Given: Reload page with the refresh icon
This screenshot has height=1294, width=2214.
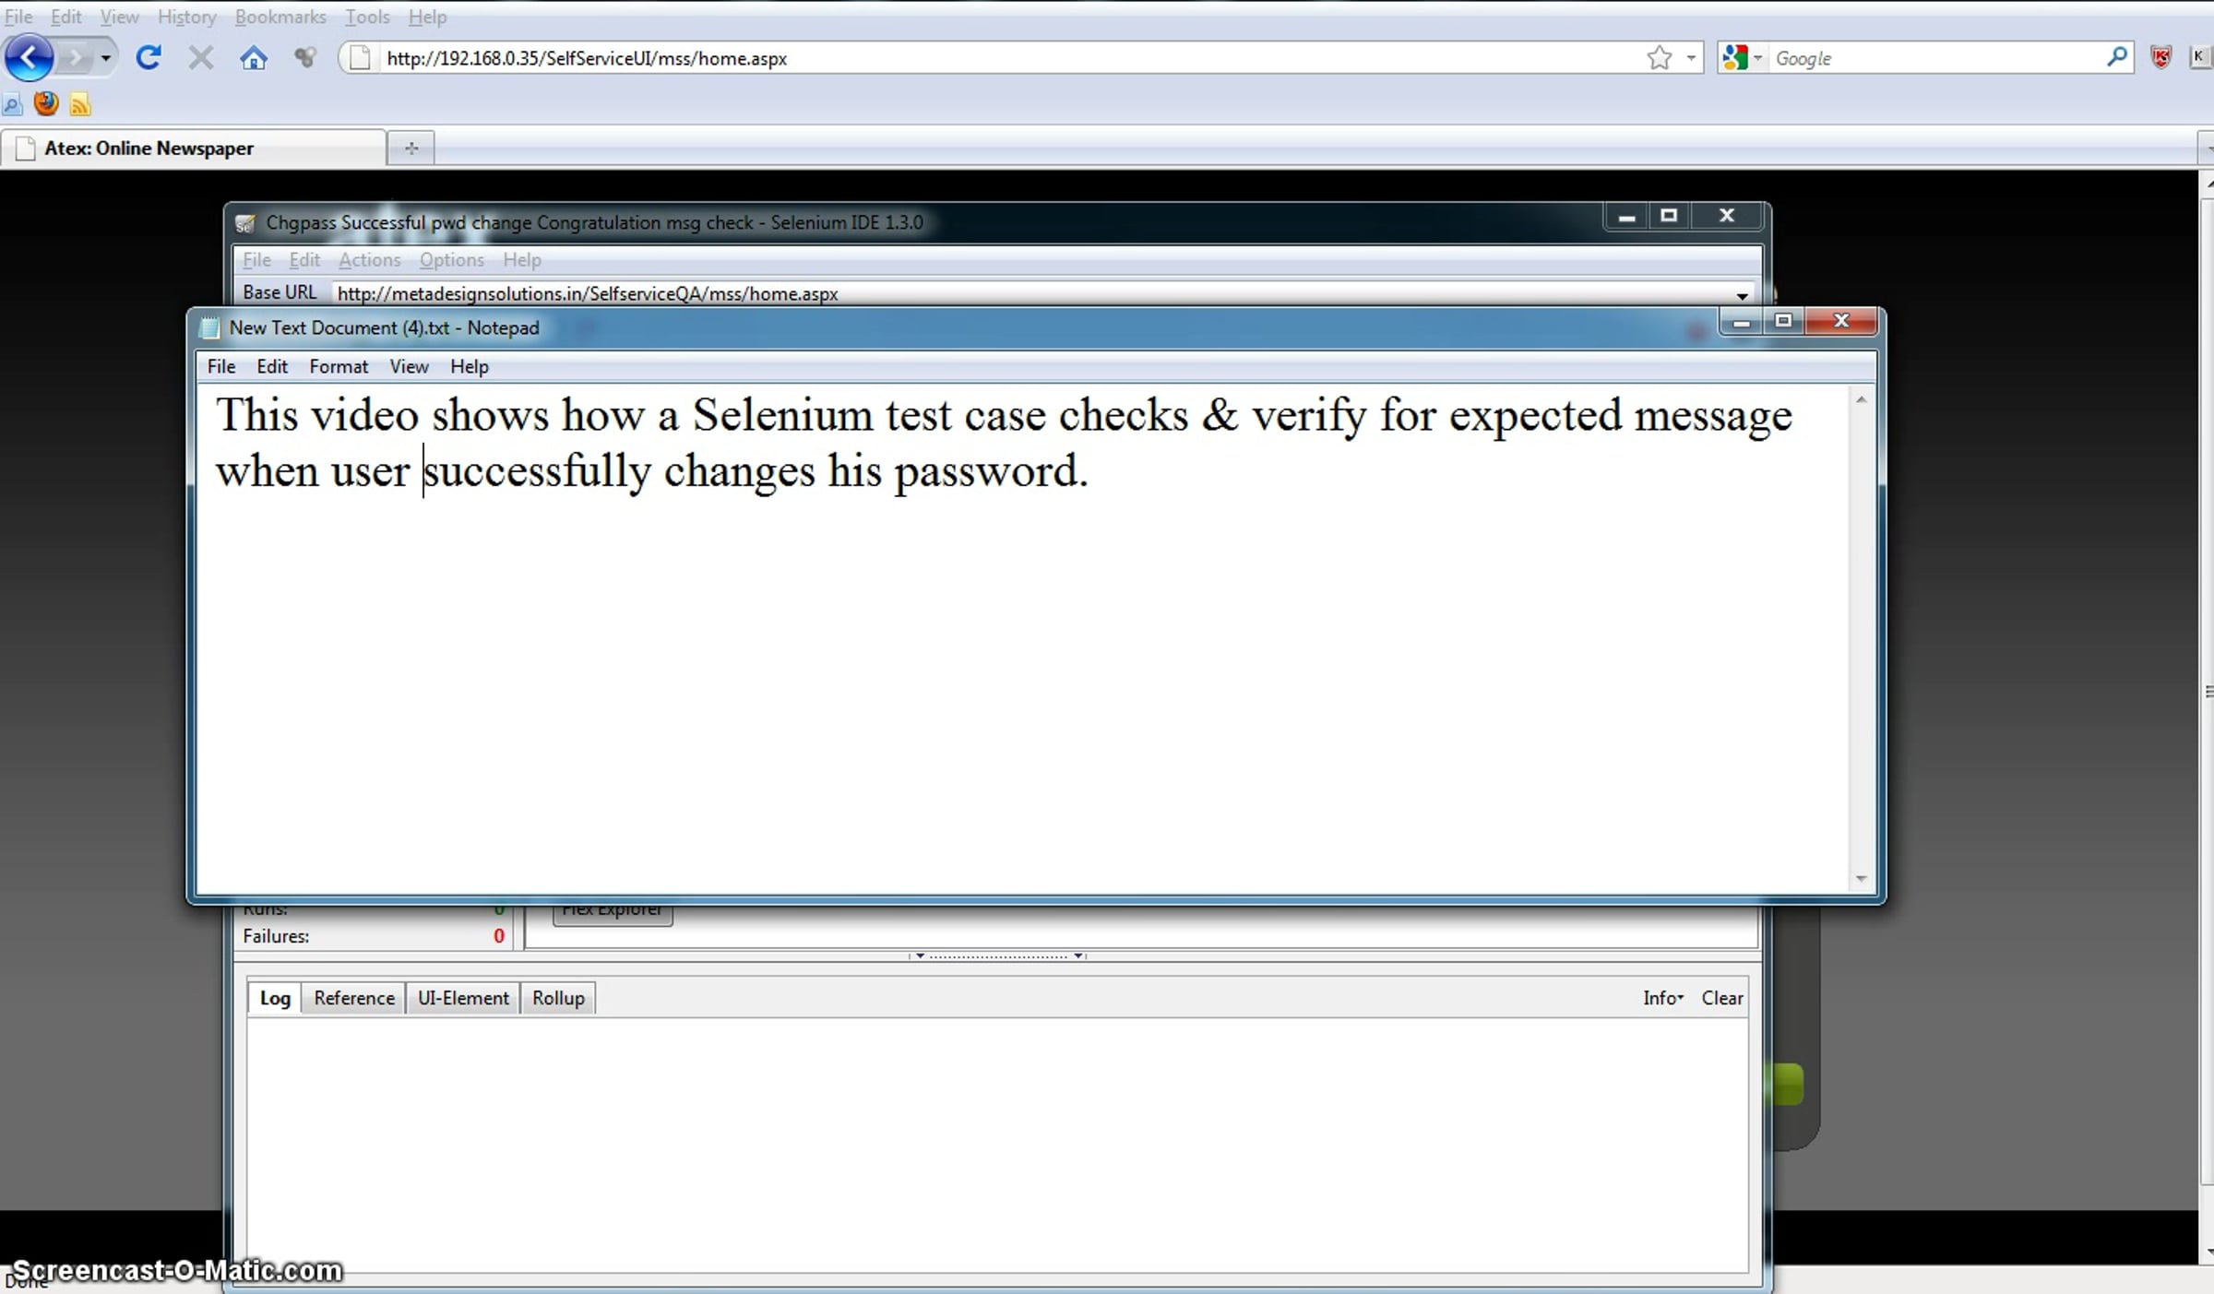Looking at the screenshot, I should point(149,58).
